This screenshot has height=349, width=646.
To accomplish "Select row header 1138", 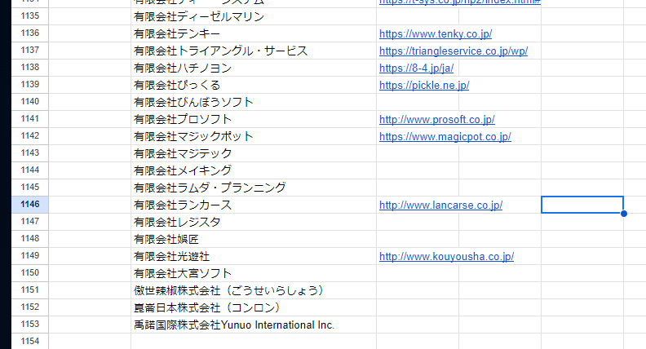I will pos(30,68).
